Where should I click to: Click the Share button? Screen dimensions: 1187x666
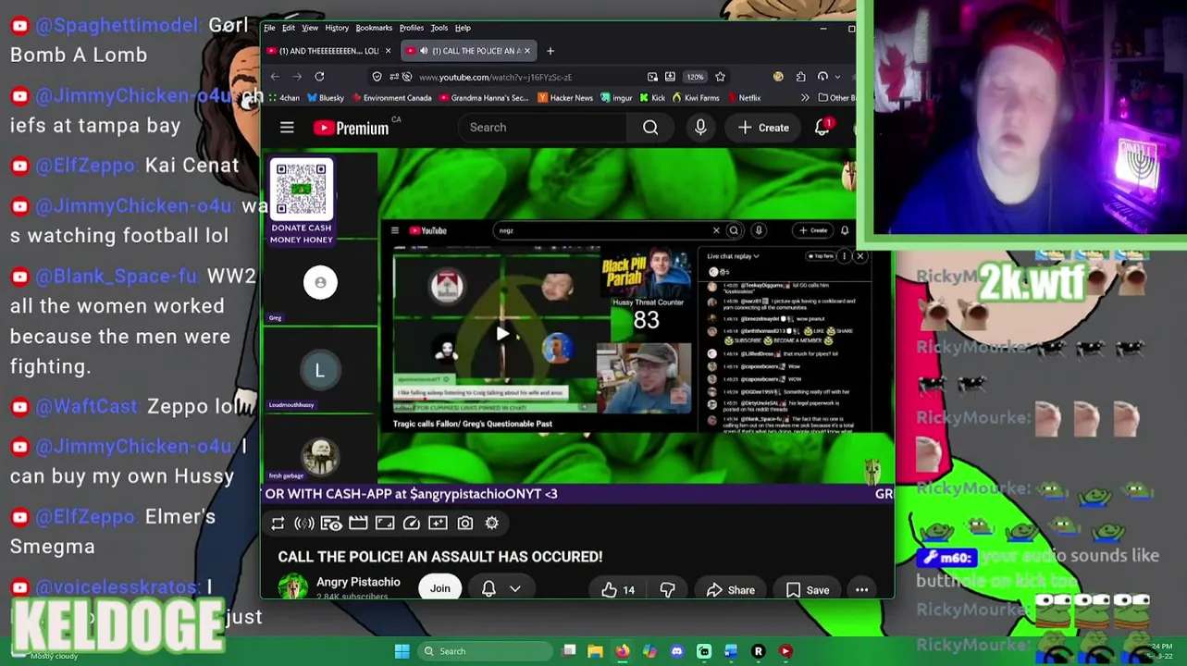(x=731, y=589)
